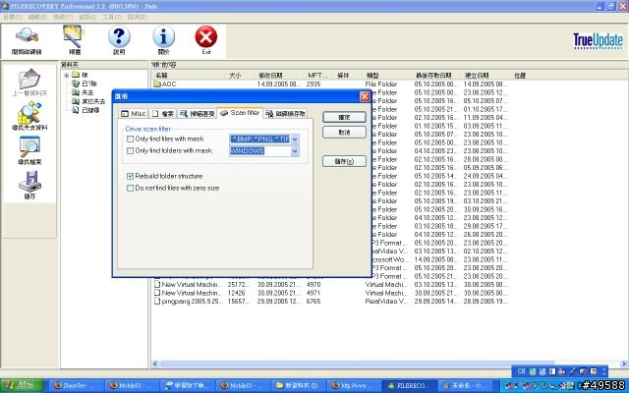Image resolution: width=629 pixels, height=393 pixels.
Task: Select the New Virtual Machine 25172 row
Action: pyautogui.click(x=331, y=284)
